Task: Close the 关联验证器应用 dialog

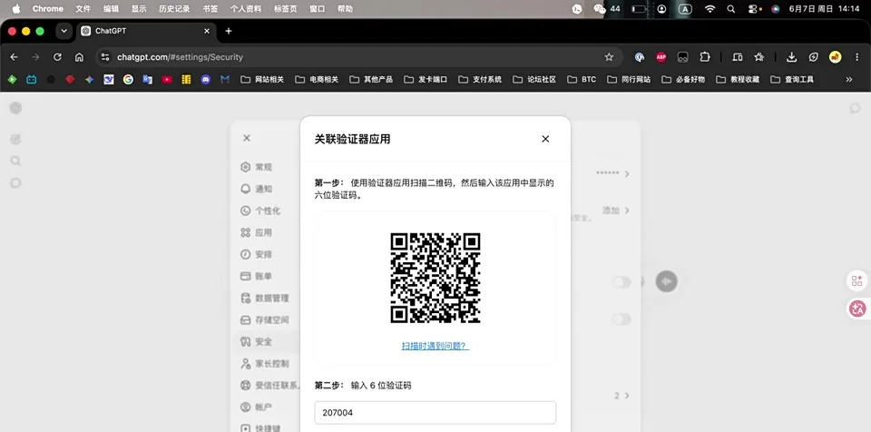Action: click(545, 139)
